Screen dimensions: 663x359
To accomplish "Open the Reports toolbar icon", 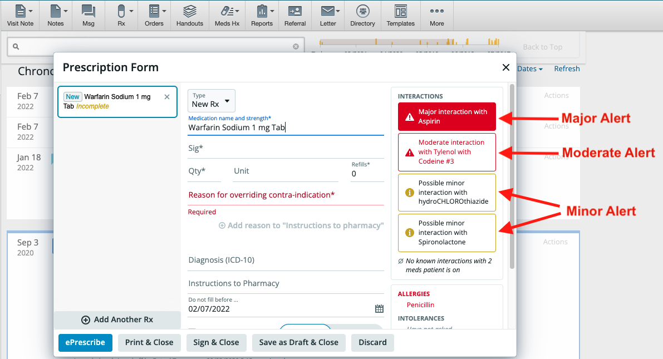I will click(262, 12).
